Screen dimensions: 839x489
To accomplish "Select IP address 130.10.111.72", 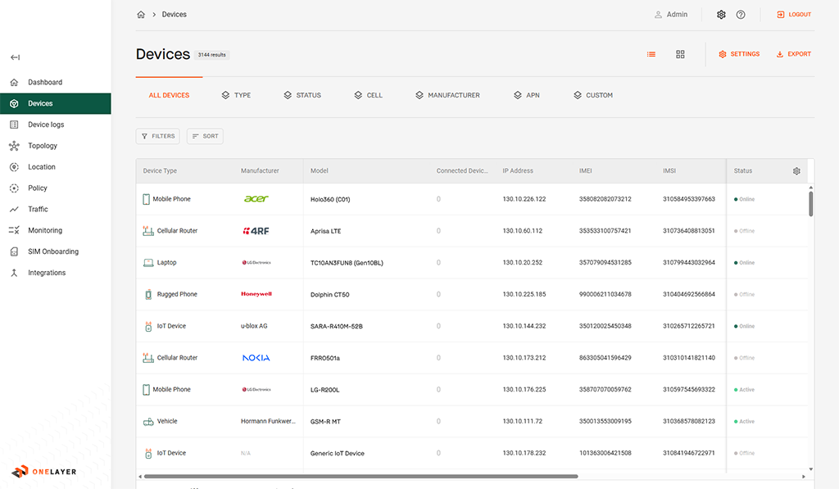I will [x=522, y=422].
